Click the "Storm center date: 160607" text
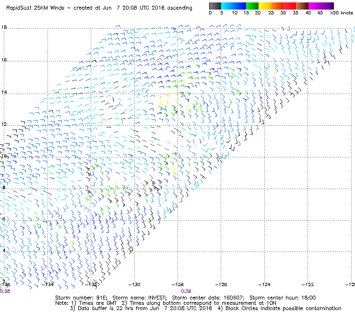Screen dimensions: 355x312 point(208,298)
